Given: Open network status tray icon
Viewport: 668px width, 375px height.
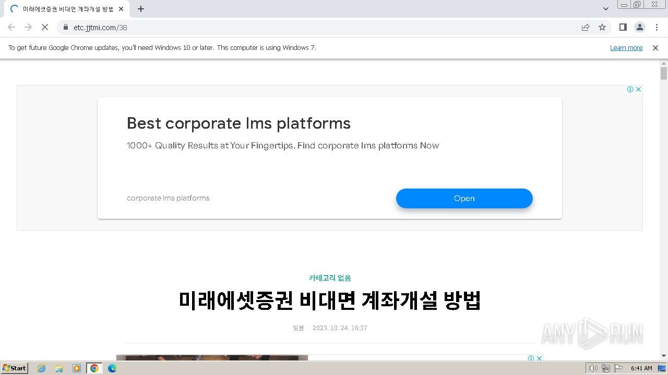Looking at the screenshot, I should pos(606,368).
